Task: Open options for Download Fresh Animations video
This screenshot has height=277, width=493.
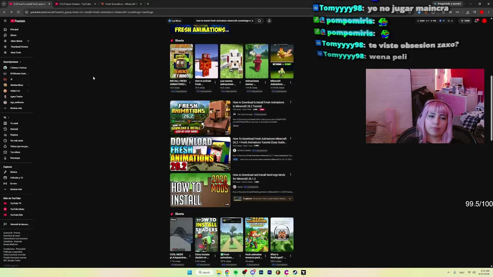Action: 290,138
